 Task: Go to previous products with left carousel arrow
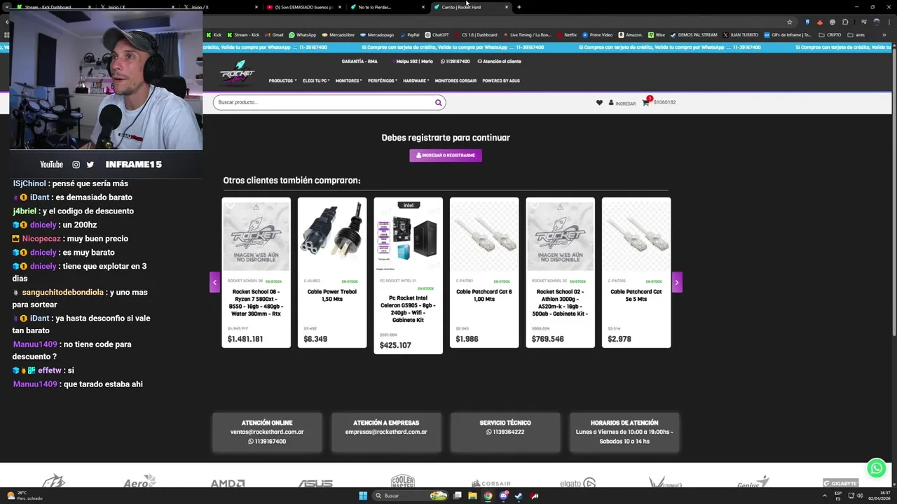(x=214, y=282)
